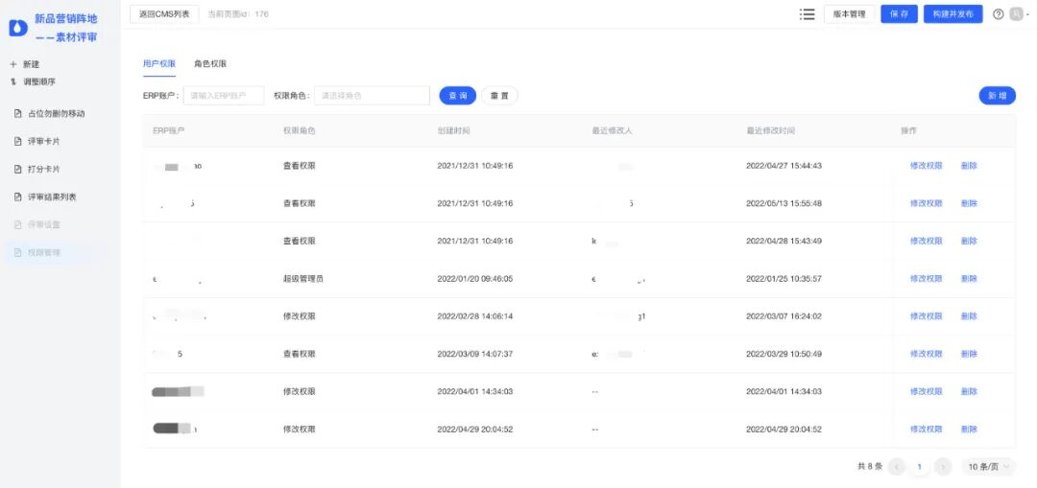Click 返回CMS列表 button

point(164,13)
